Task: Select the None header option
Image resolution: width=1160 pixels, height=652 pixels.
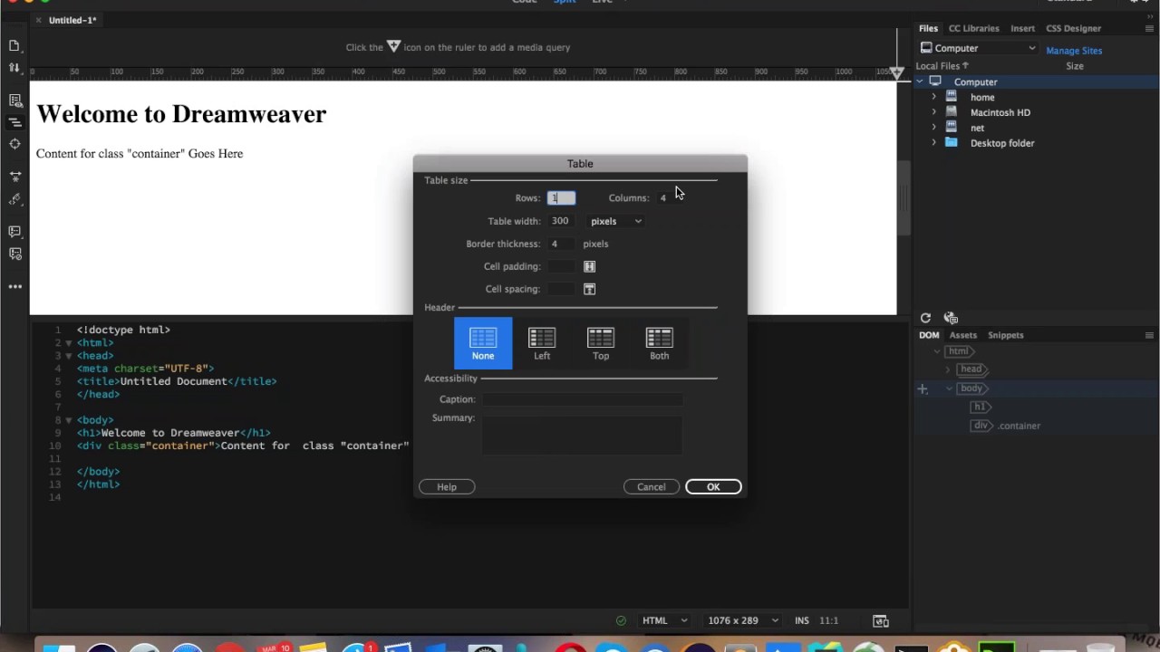Action: click(483, 343)
